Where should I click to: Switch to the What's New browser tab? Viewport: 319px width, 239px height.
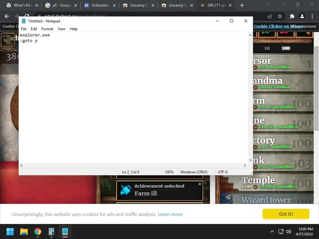(22, 5)
